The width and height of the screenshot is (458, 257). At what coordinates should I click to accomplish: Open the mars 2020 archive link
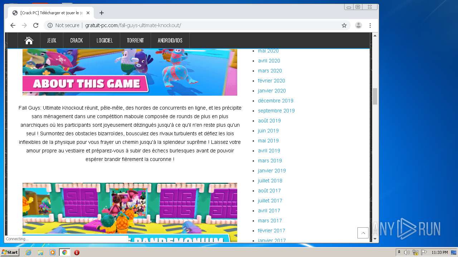pos(270,71)
